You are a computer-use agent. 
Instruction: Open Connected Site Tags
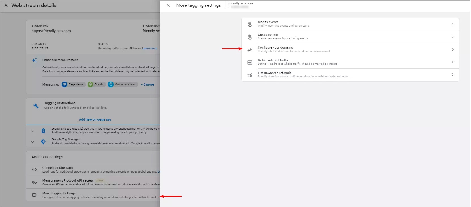coord(93,170)
